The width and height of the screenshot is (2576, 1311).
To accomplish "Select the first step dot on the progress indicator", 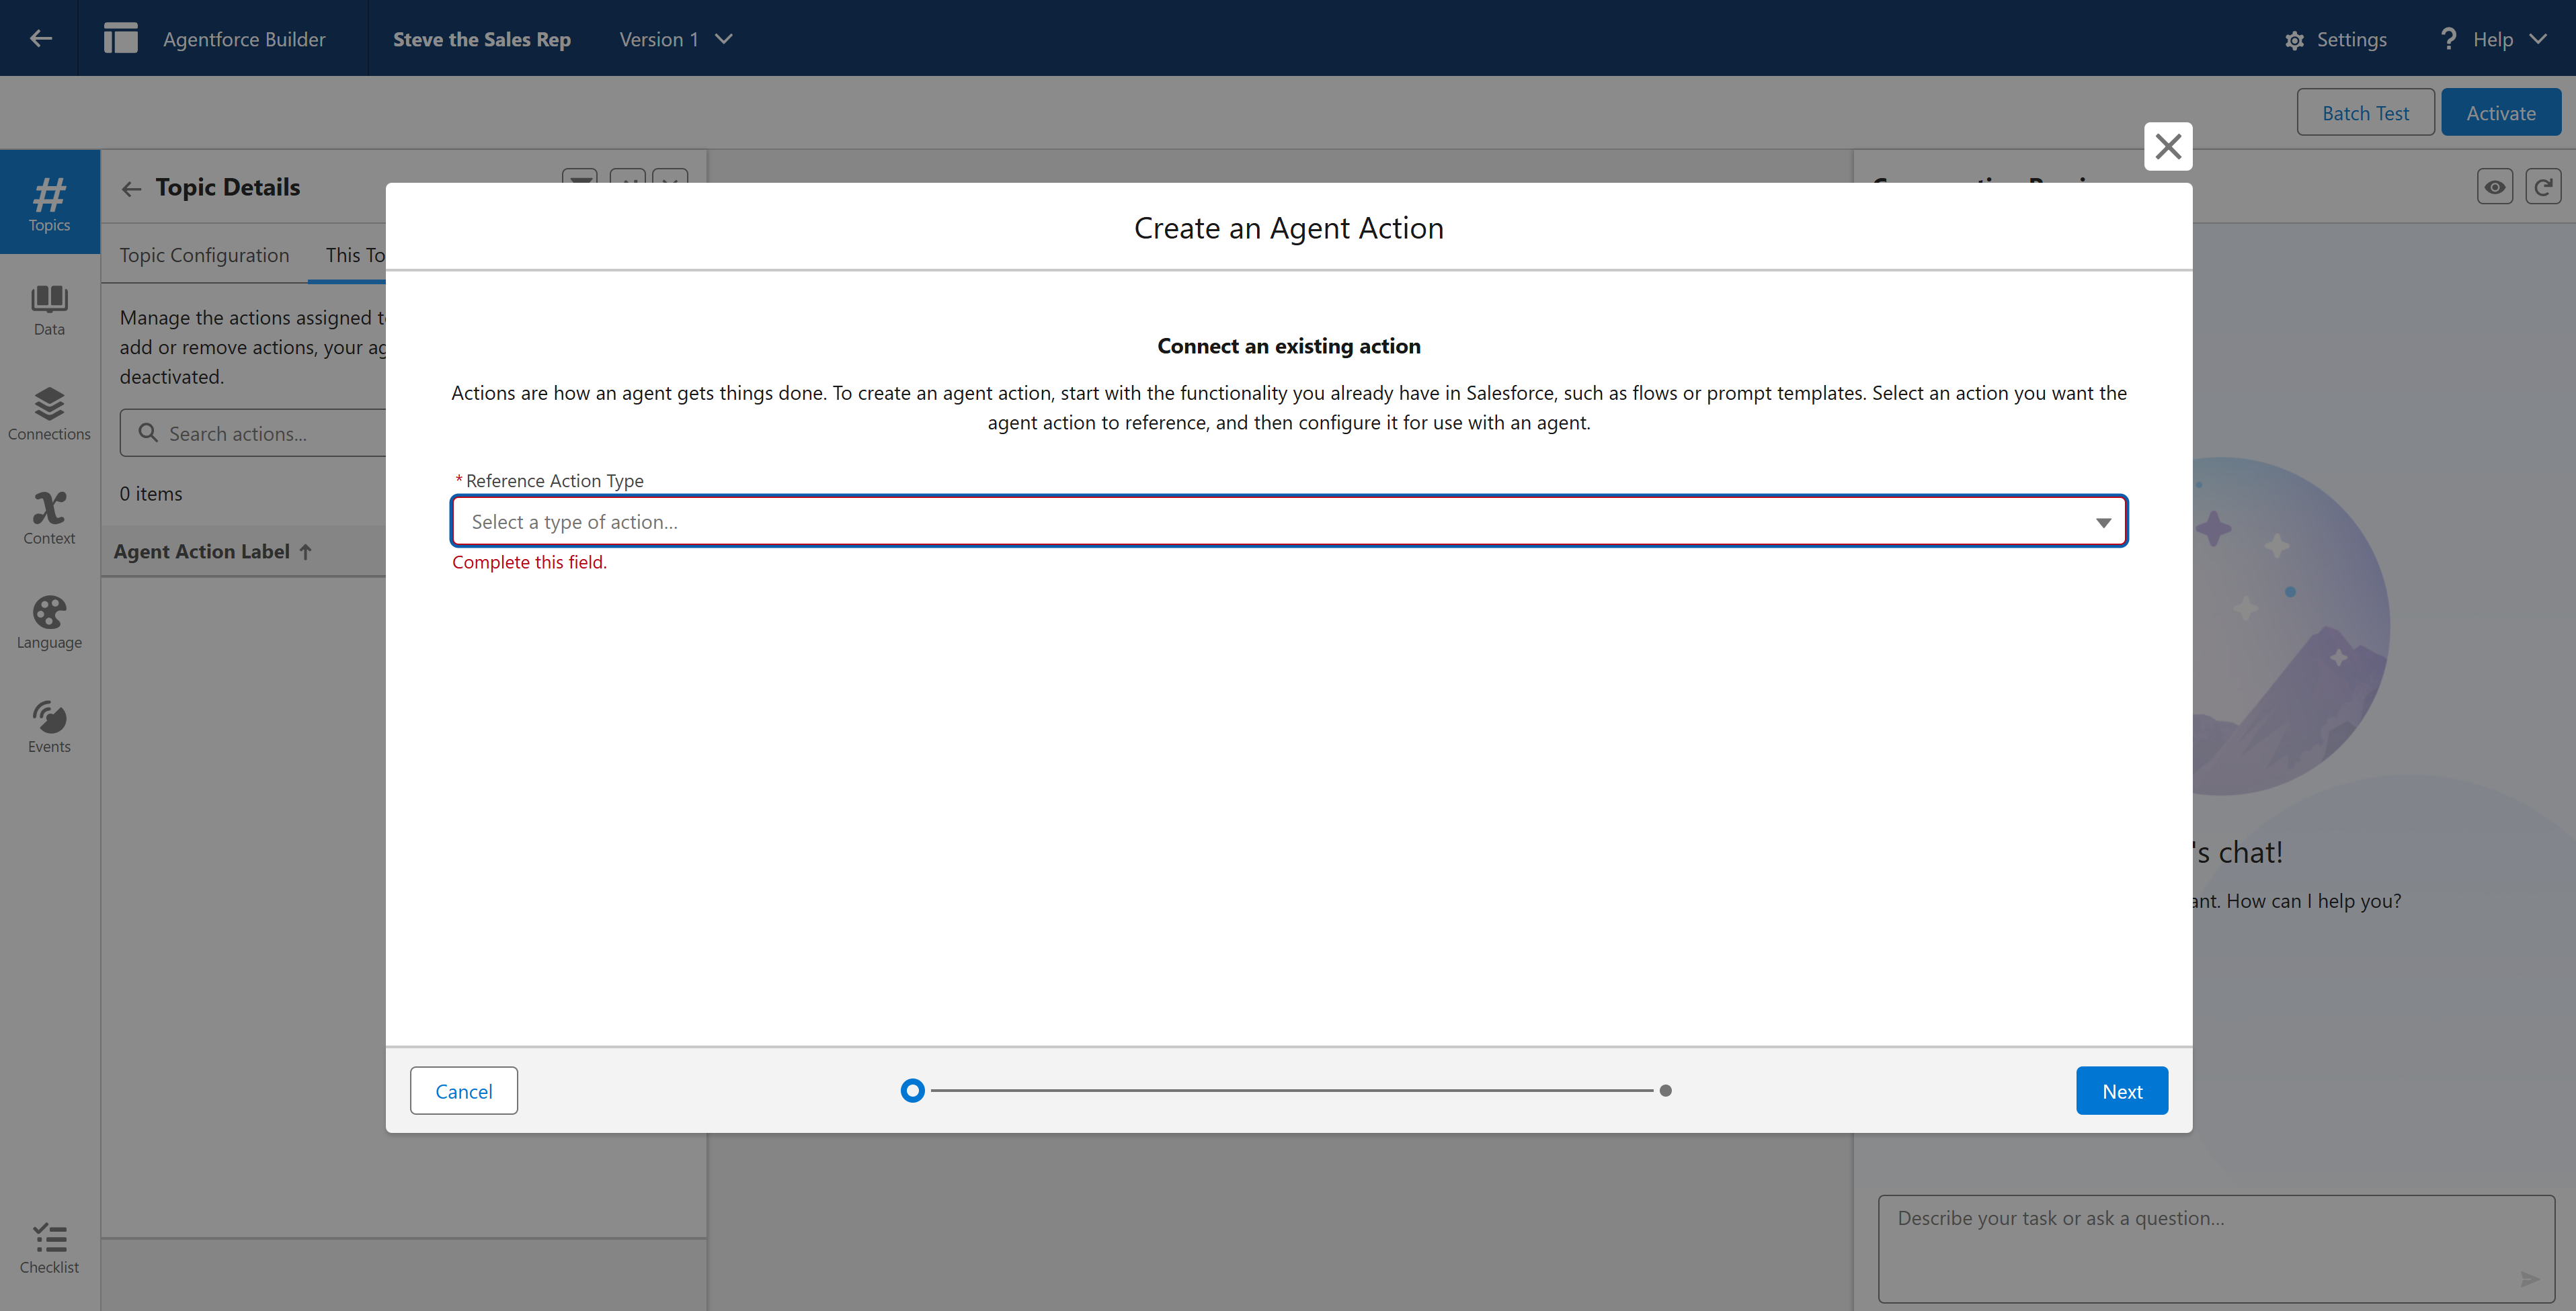I will [x=912, y=1090].
